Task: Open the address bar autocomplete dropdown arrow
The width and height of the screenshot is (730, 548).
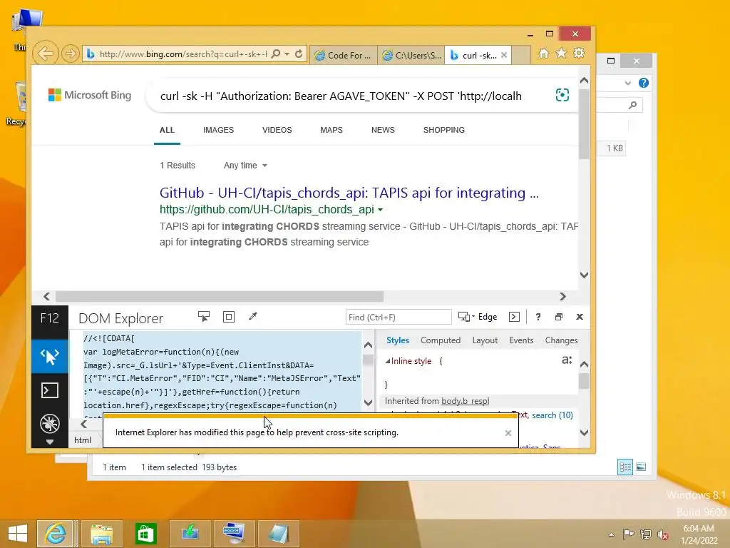Action: (x=287, y=54)
